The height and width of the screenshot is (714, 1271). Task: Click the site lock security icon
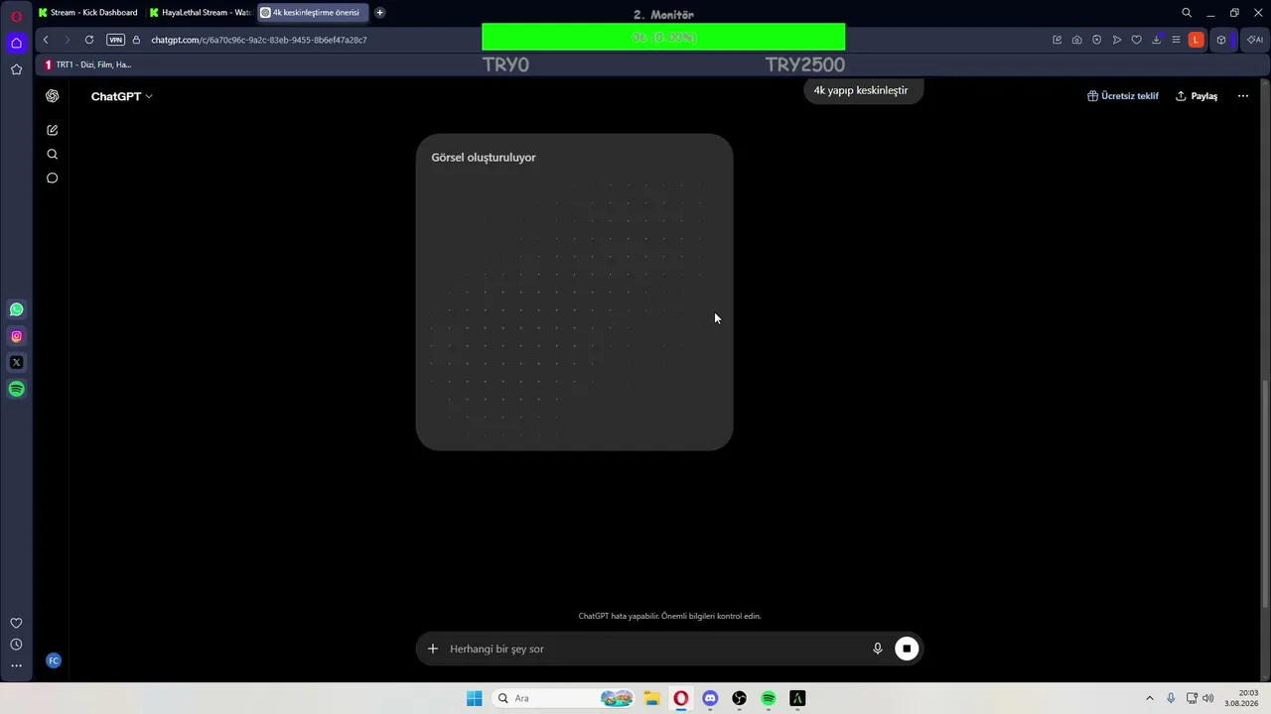click(137, 40)
